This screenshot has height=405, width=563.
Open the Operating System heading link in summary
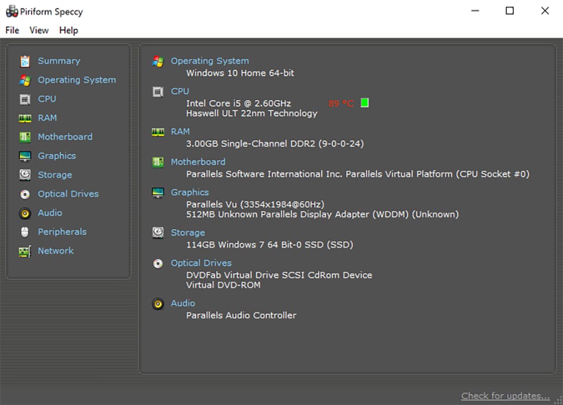(x=209, y=61)
